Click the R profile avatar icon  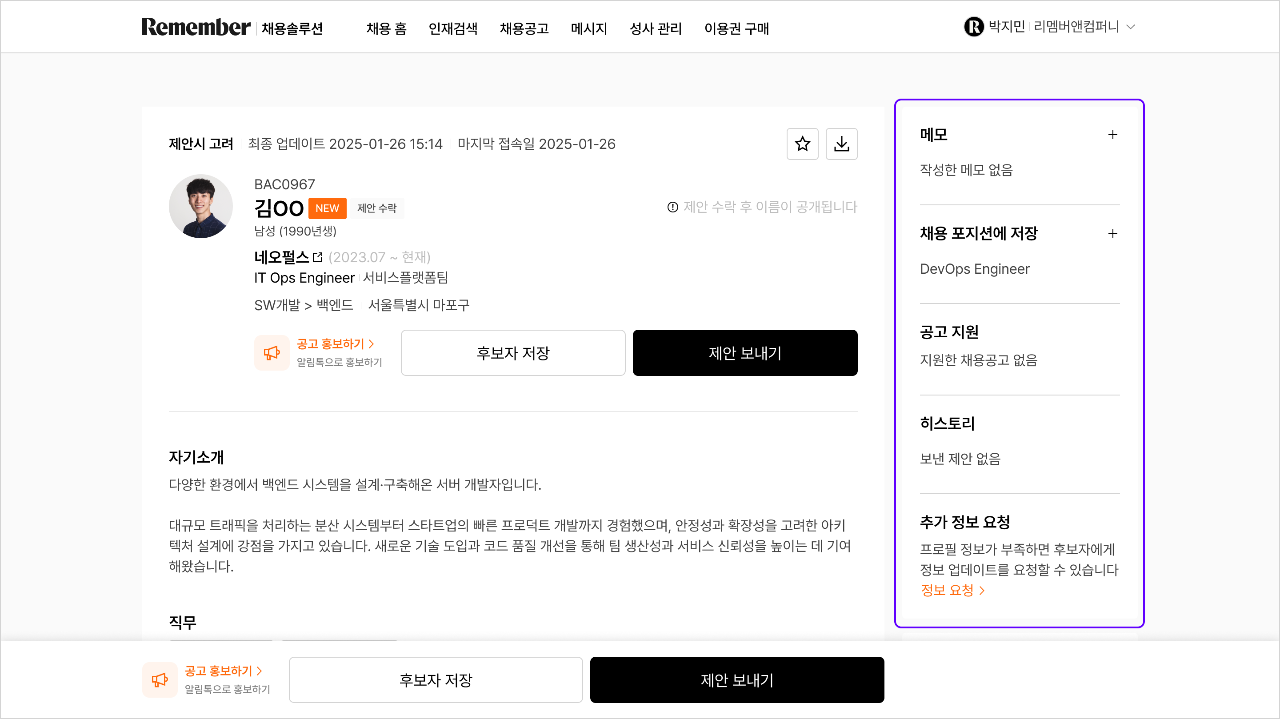tap(973, 27)
